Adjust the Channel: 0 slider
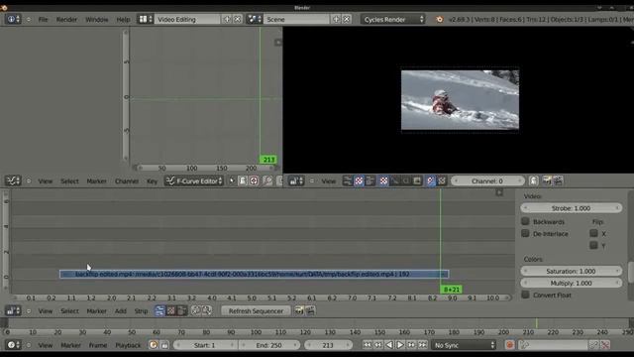Viewport: 634px width, 357px height. [x=487, y=180]
